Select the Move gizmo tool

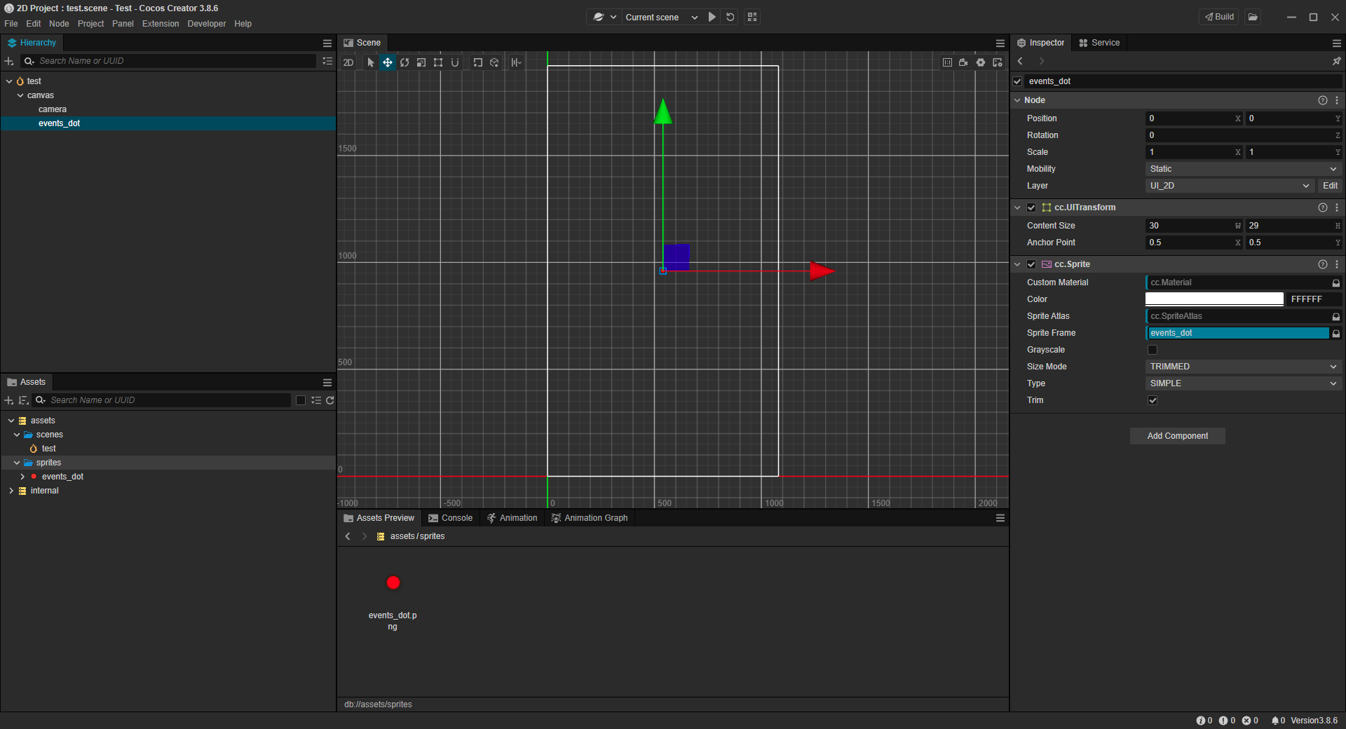click(x=388, y=62)
